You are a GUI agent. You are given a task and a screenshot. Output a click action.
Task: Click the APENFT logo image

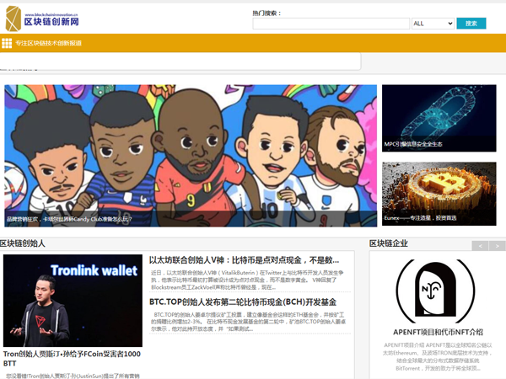pyautogui.click(x=436, y=291)
